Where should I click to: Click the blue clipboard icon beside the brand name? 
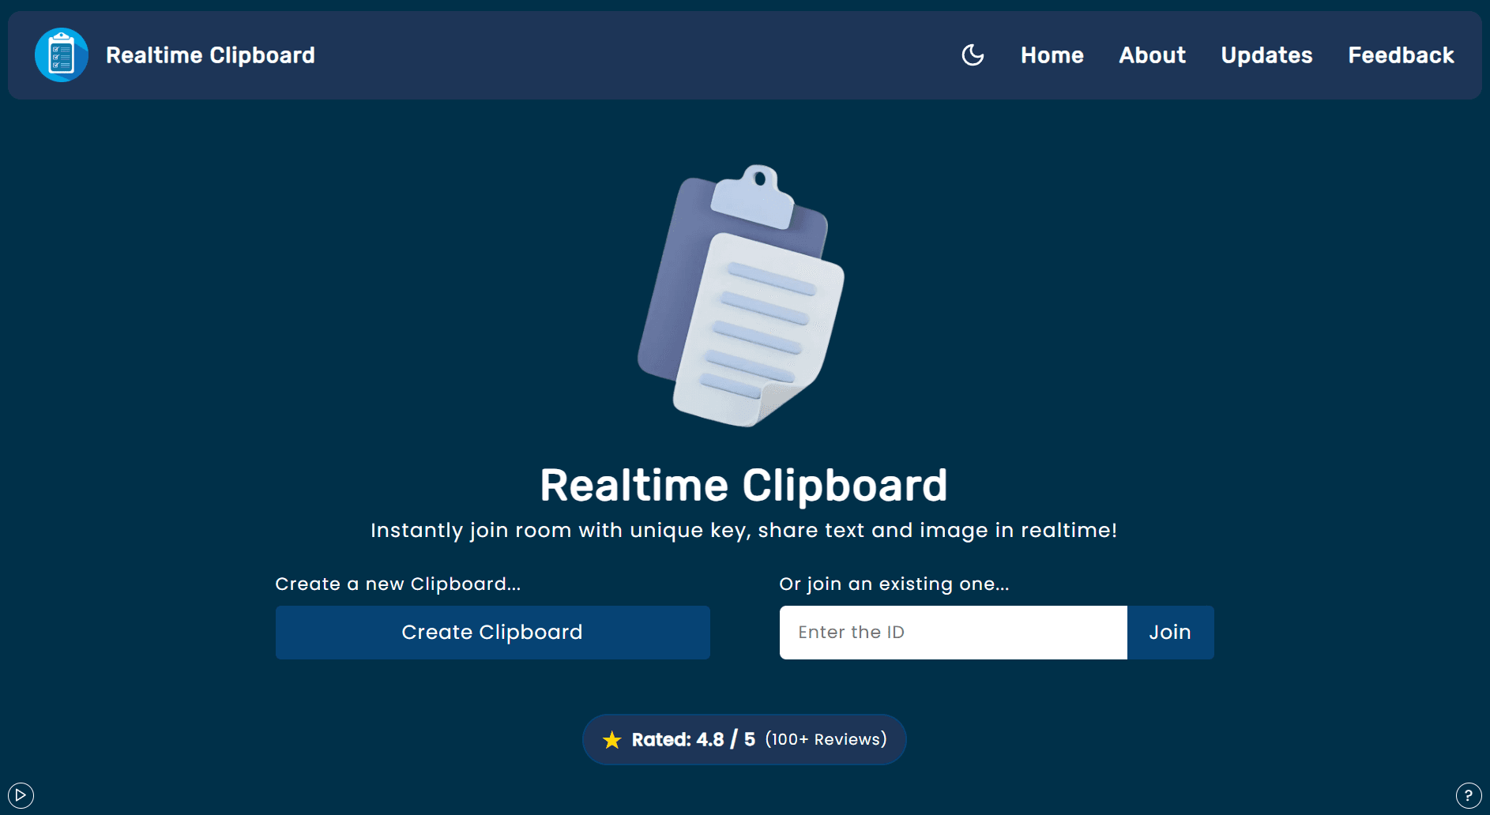[61, 54]
